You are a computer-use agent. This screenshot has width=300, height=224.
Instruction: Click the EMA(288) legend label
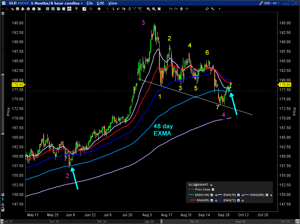(x=257, y=195)
